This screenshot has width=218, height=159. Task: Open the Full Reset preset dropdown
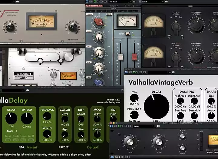(120, 2)
